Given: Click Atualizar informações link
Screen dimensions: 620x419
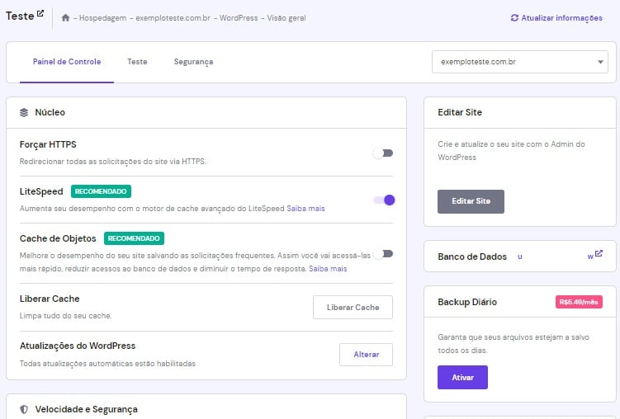Looking at the screenshot, I should [561, 18].
